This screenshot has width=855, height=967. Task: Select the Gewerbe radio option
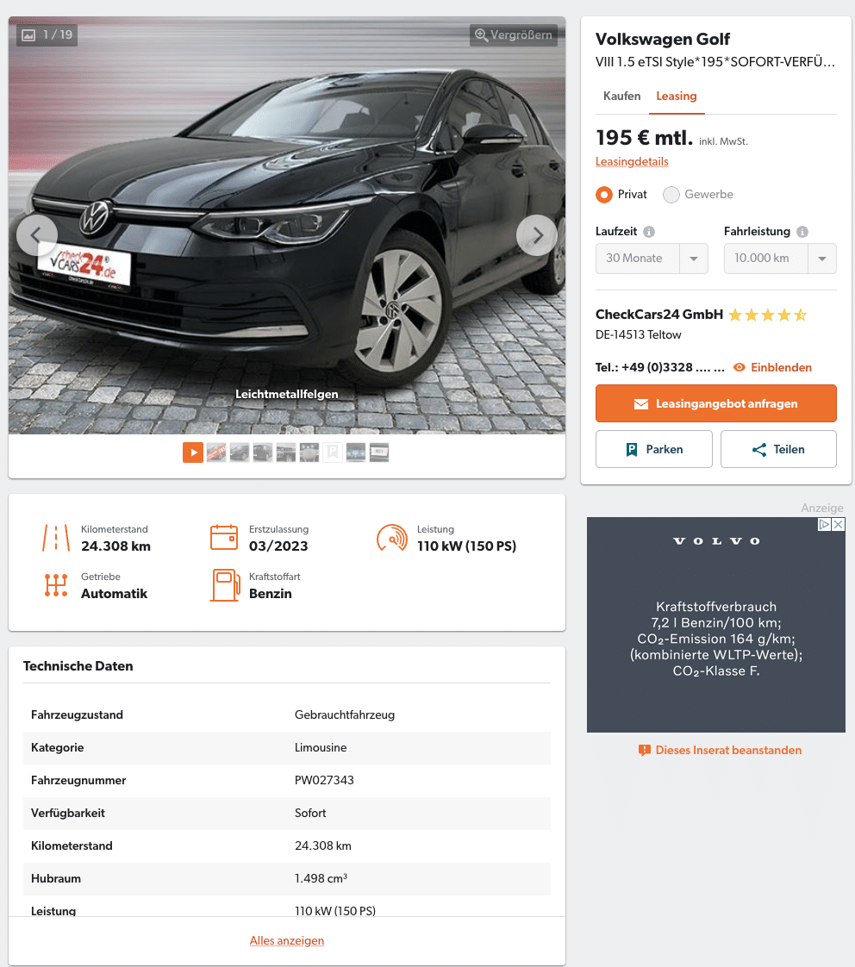671,195
